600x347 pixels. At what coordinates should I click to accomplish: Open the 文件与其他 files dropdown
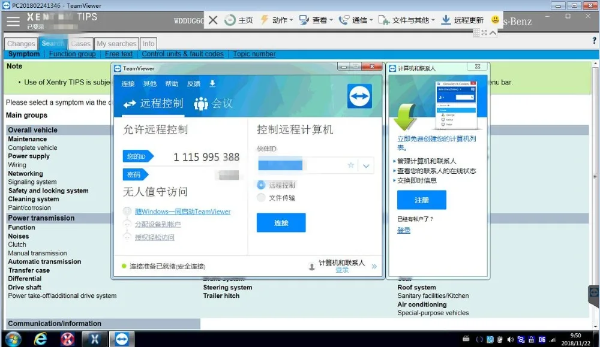coord(406,20)
